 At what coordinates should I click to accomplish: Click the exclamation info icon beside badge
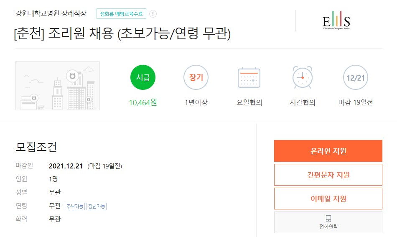click(153, 14)
